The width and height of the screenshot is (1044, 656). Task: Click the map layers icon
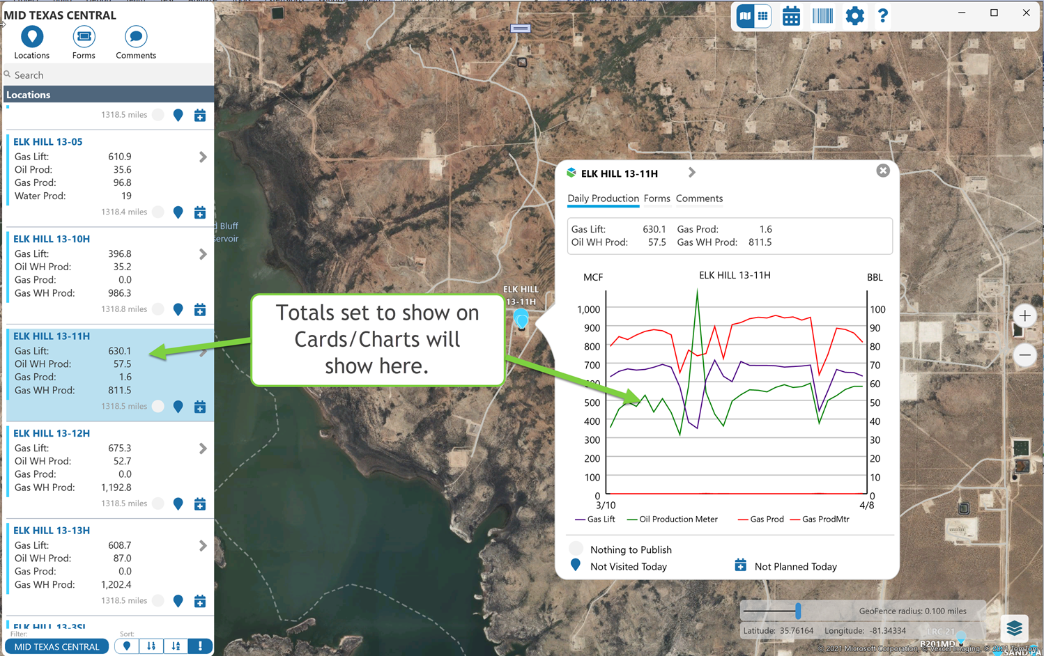(x=1014, y=628)
